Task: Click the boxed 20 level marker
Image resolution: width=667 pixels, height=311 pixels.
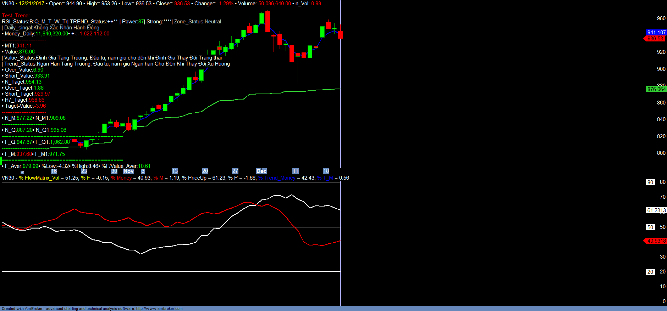Action: point(650,272)
